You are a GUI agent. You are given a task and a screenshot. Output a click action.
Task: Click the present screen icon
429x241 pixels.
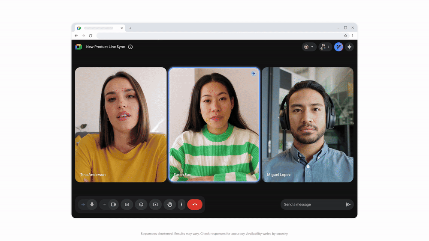click(x=155, y=205)
